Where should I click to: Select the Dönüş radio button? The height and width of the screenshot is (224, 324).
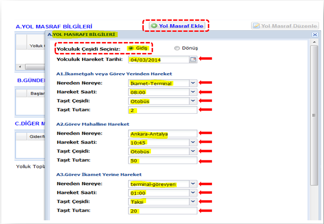[177, 48]
